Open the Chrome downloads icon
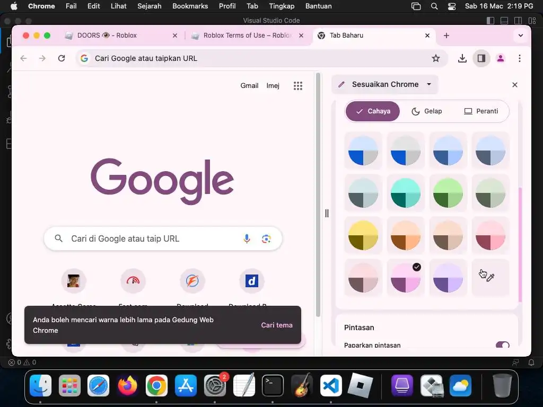 coord(462,58)
